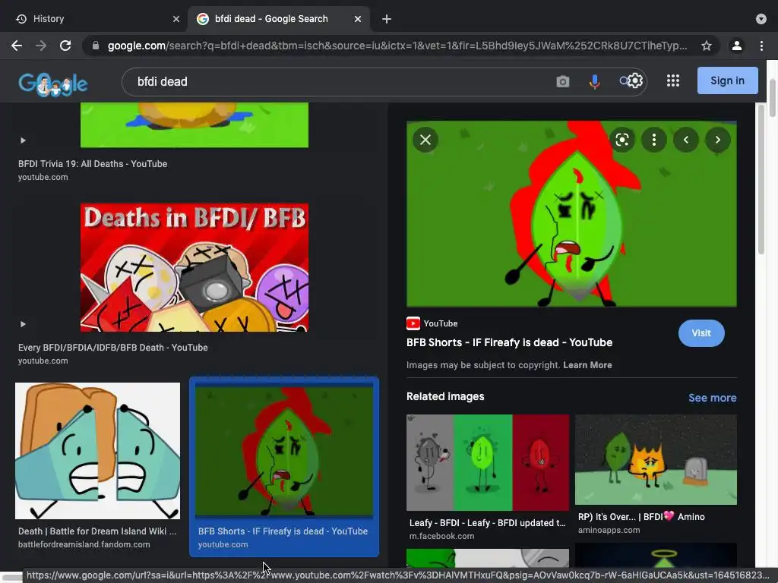Image resolution: width=778 pixels, height=583 pixels.
Task: Close the image preview panel
Action: [x=425, y=140]
